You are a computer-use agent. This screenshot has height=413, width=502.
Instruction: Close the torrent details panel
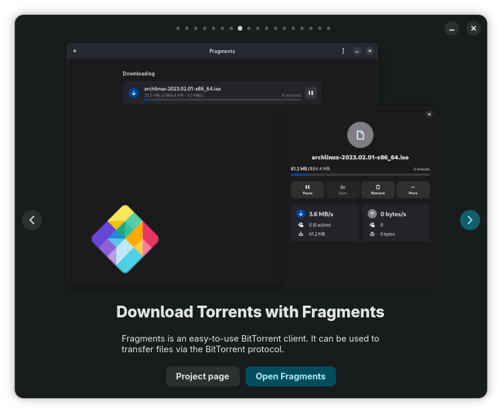(429, 114)
